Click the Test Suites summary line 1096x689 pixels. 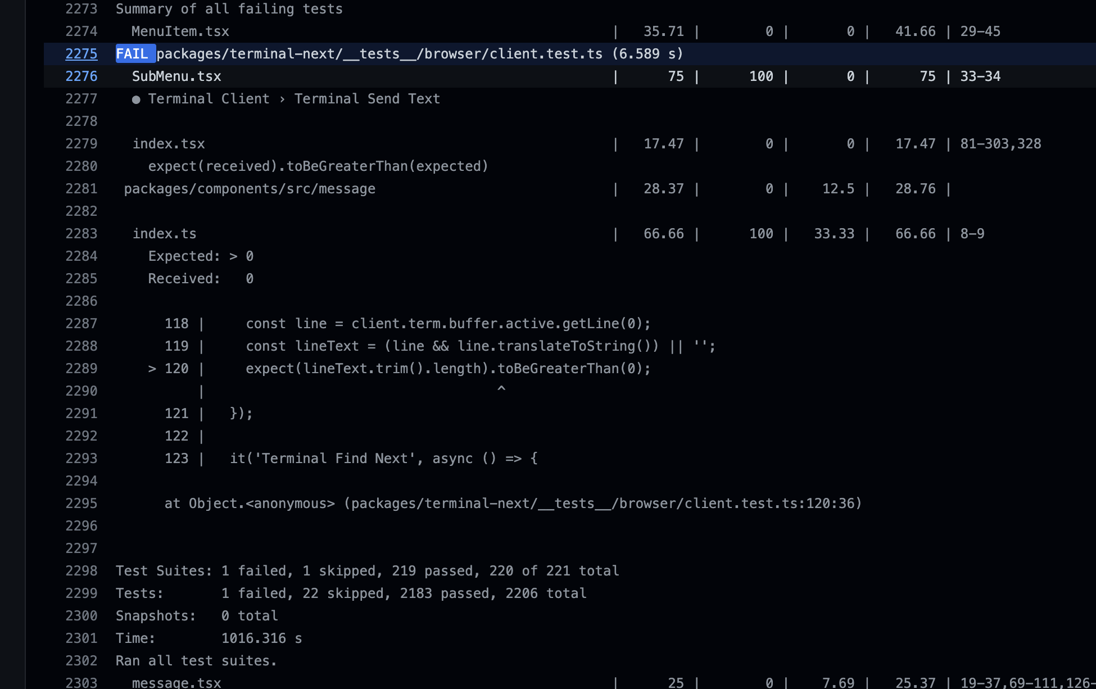367,571
